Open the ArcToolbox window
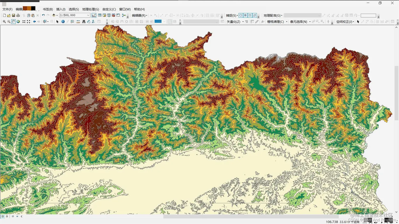This screenshot has width=399, height=224. 113,15
